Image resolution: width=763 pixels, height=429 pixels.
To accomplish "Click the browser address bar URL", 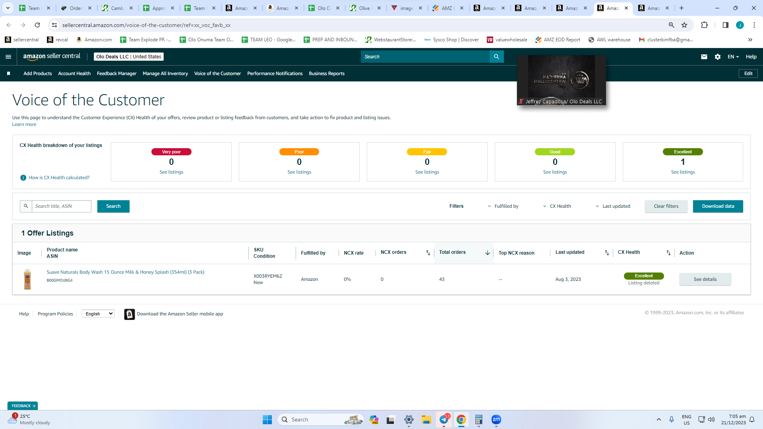I will [146, 25].
